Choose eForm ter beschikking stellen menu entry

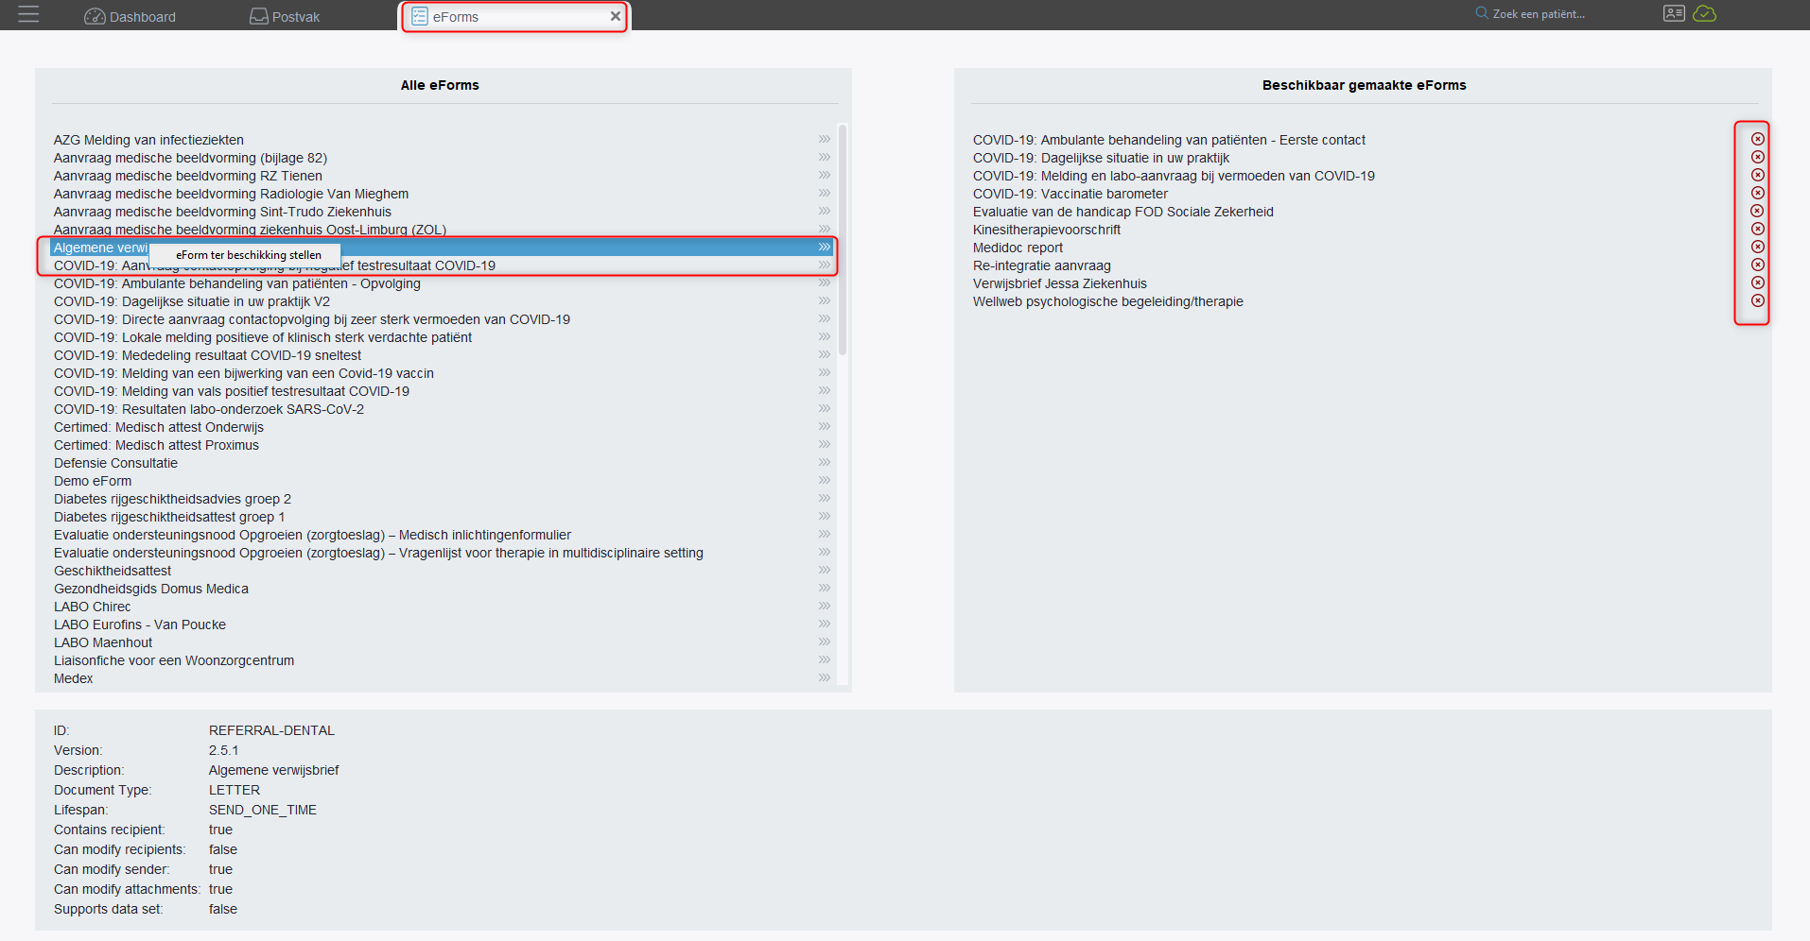[x=246, y=255]
